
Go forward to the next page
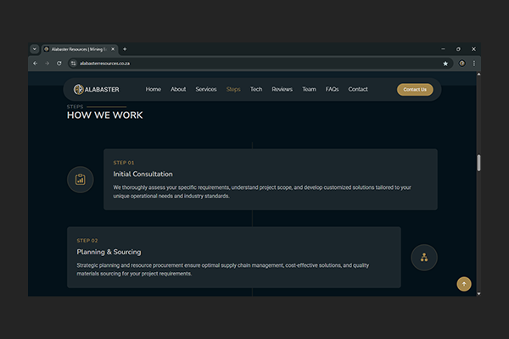point(47,64)
